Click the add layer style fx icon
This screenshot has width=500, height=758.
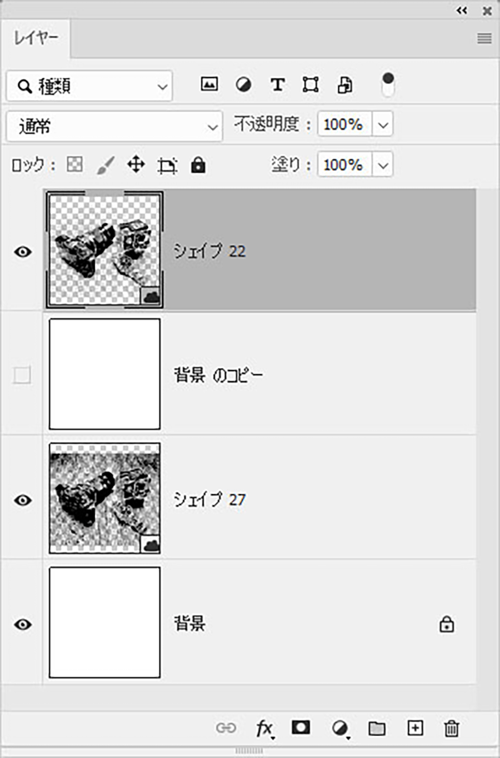(x=264, y=728)
